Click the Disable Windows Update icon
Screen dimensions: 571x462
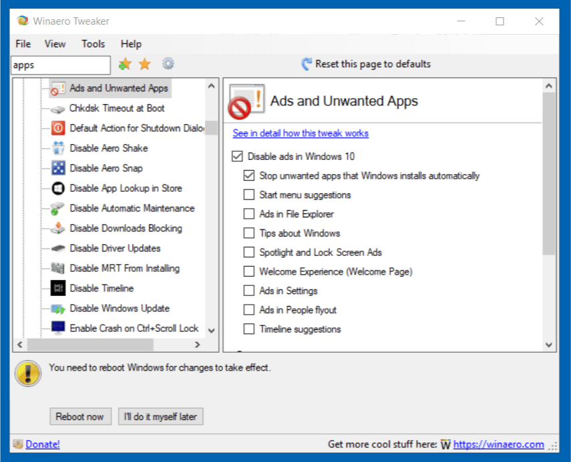(x=58, y=308)
